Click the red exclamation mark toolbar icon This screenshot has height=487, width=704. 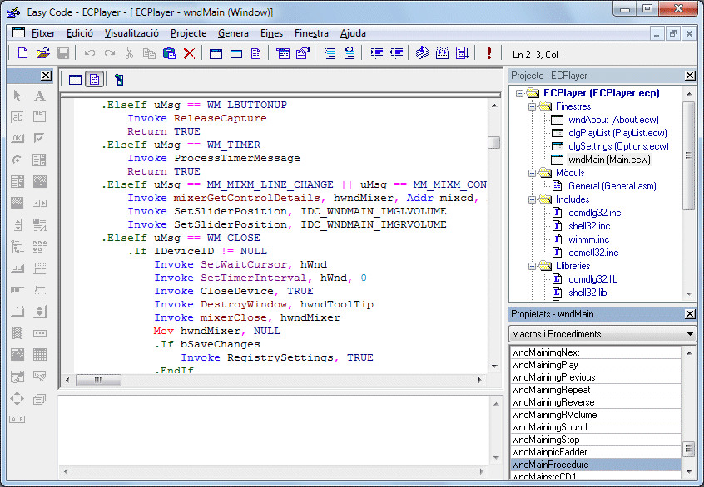pos(489,53)
